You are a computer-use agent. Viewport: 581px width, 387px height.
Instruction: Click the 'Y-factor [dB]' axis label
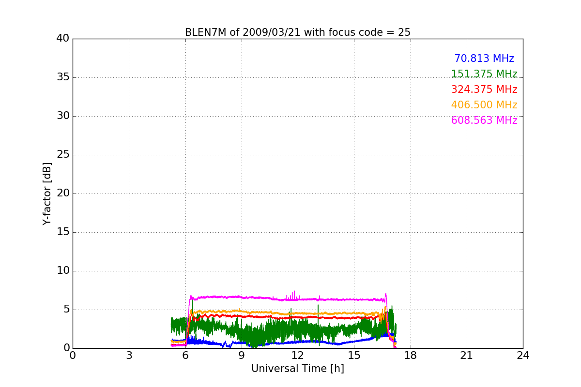pos(47,193)
